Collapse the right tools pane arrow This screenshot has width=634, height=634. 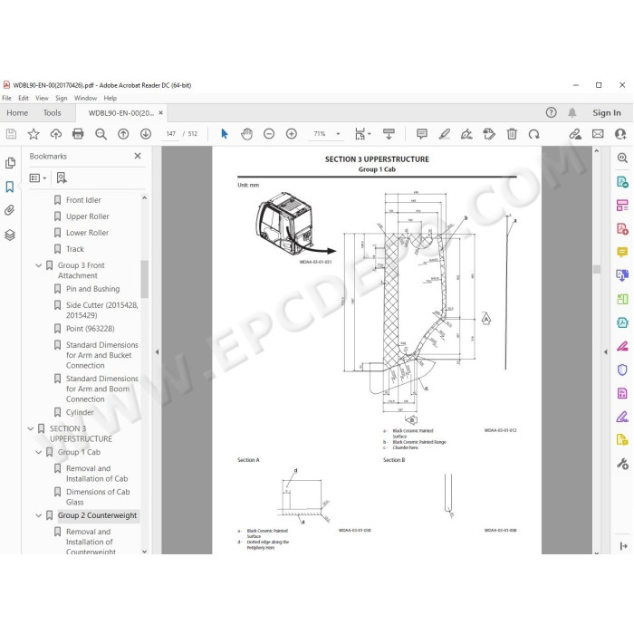point(606,351)
